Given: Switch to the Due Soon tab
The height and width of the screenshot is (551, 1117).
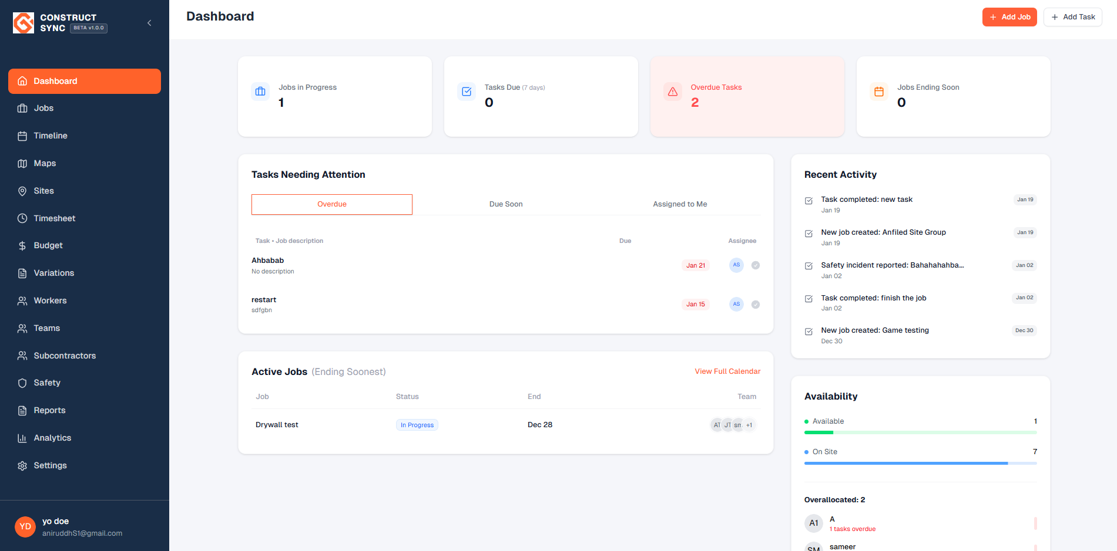Looking at the screenshot, I should coord(505,204).
